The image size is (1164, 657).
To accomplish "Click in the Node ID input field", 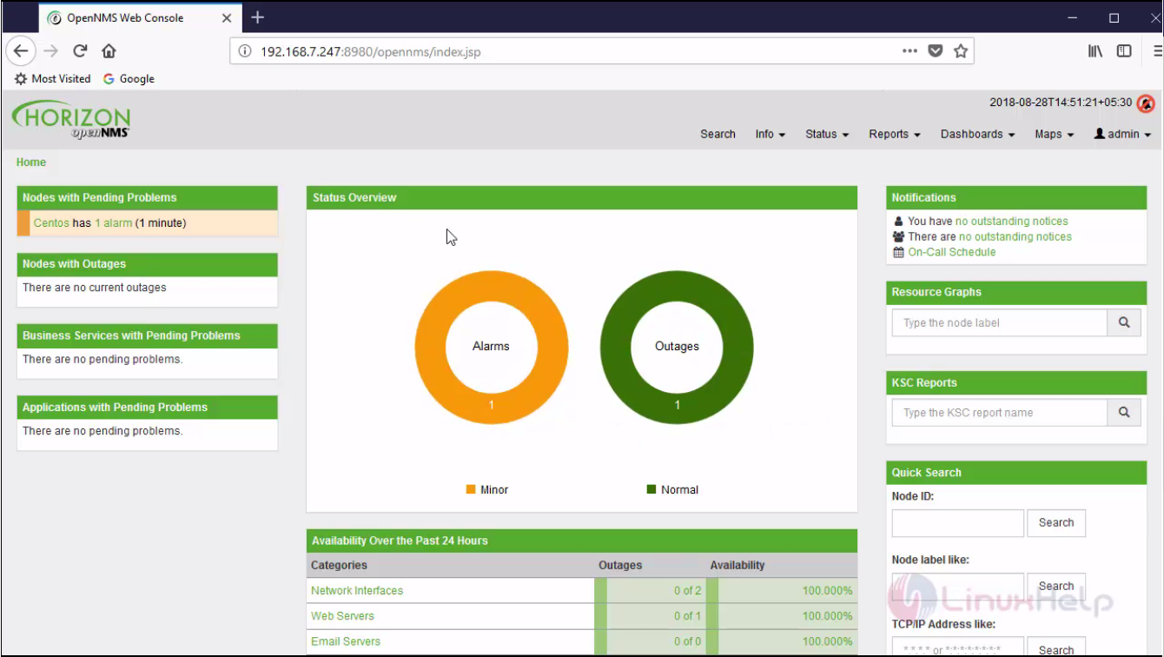I will (x=958, y=523).
